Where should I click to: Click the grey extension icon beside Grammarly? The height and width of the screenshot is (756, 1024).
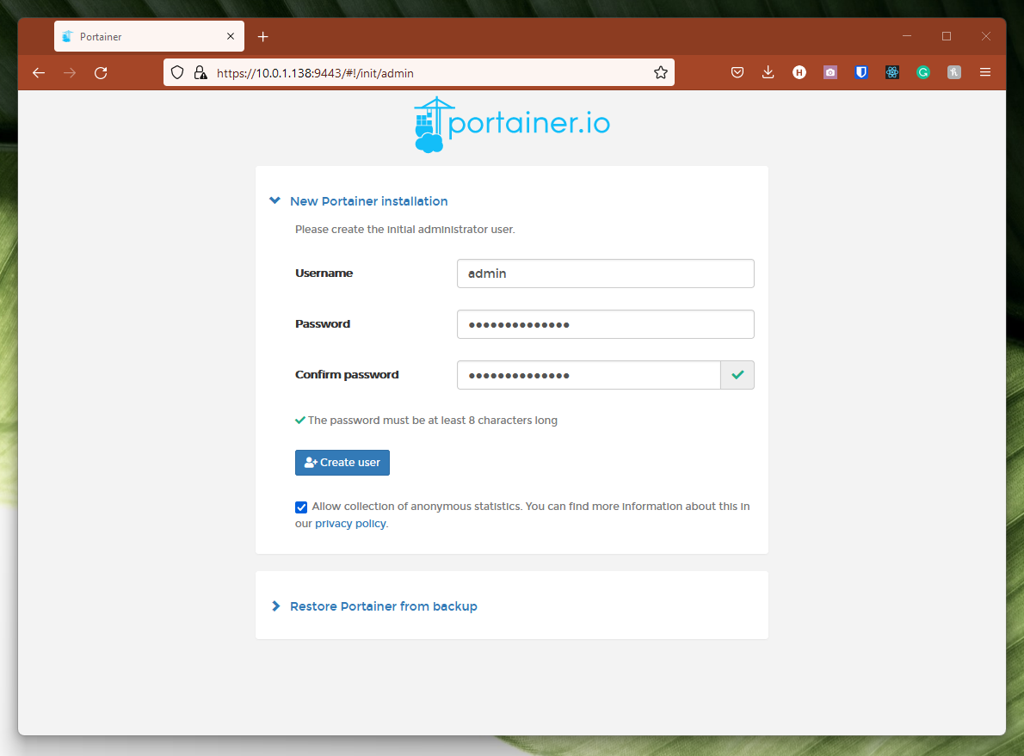[x=954, y=72]
